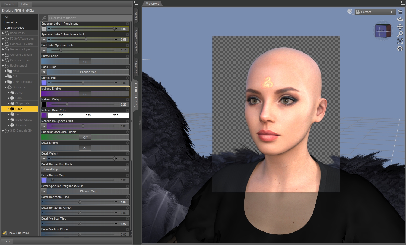Open map menu arrow for Base Bump
Screen dimensions: 406x245
[44, 72]
